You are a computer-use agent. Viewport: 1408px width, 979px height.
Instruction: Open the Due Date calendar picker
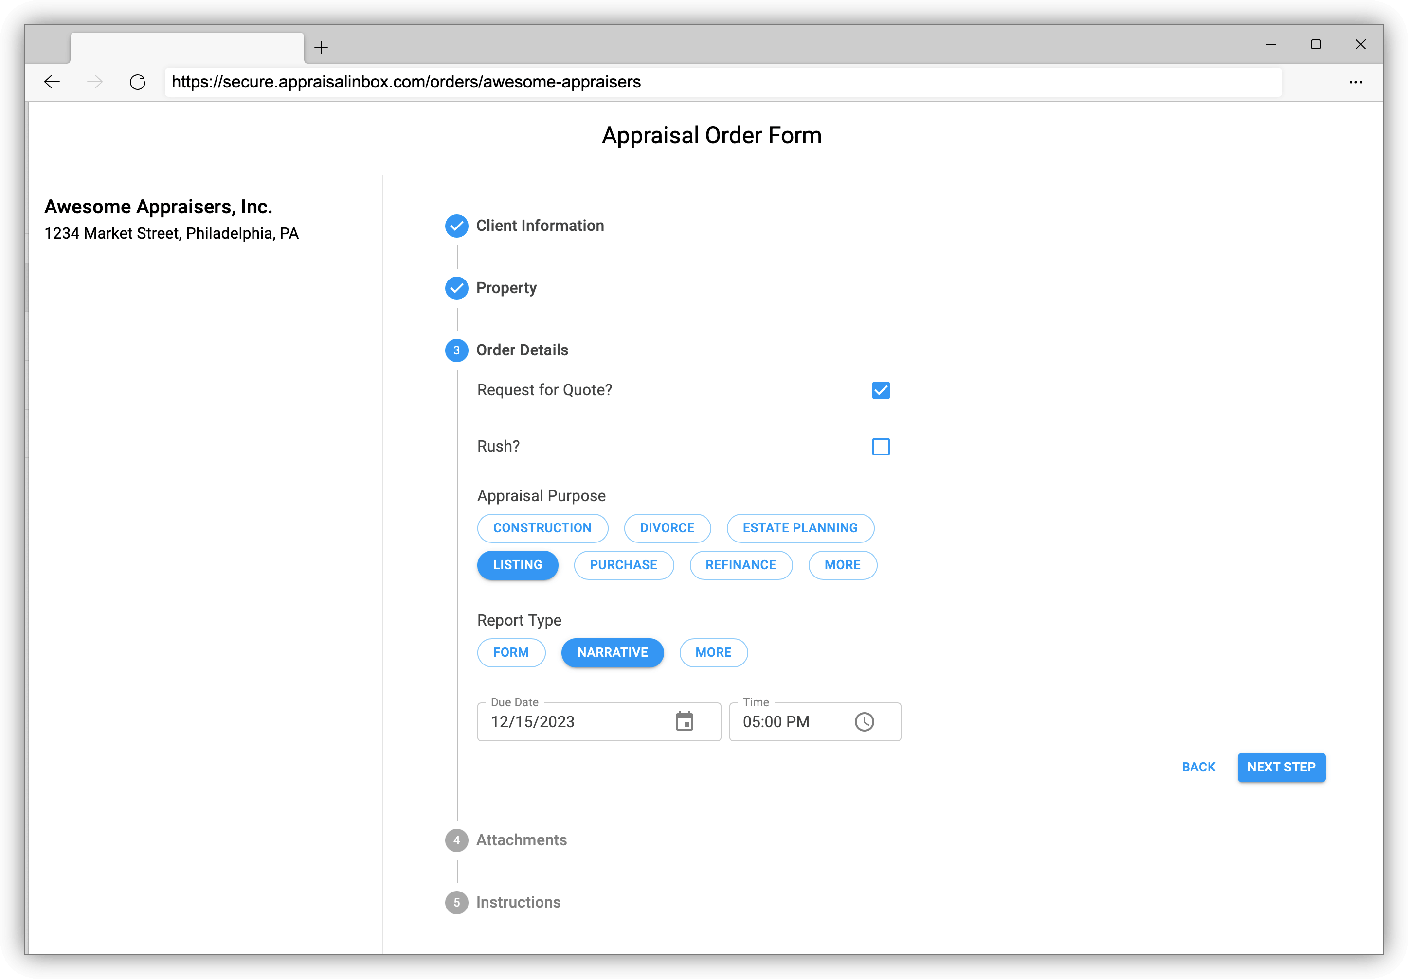pyautogui.click(x=686, y=722)
